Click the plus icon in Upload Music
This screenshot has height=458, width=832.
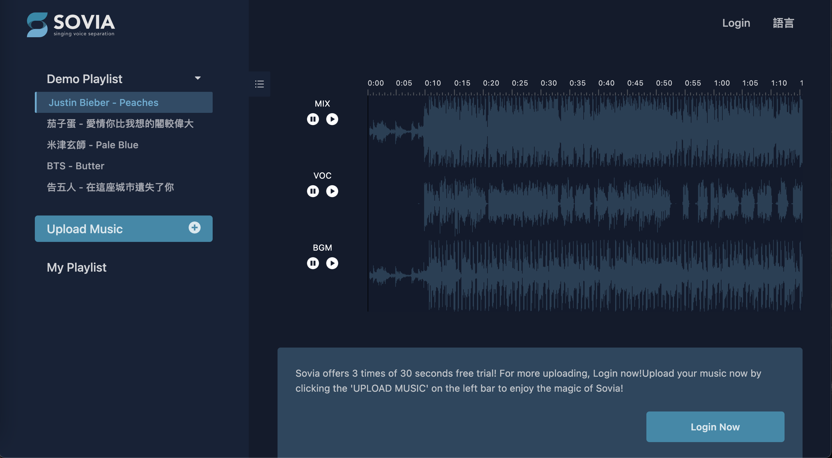point(194,227)
